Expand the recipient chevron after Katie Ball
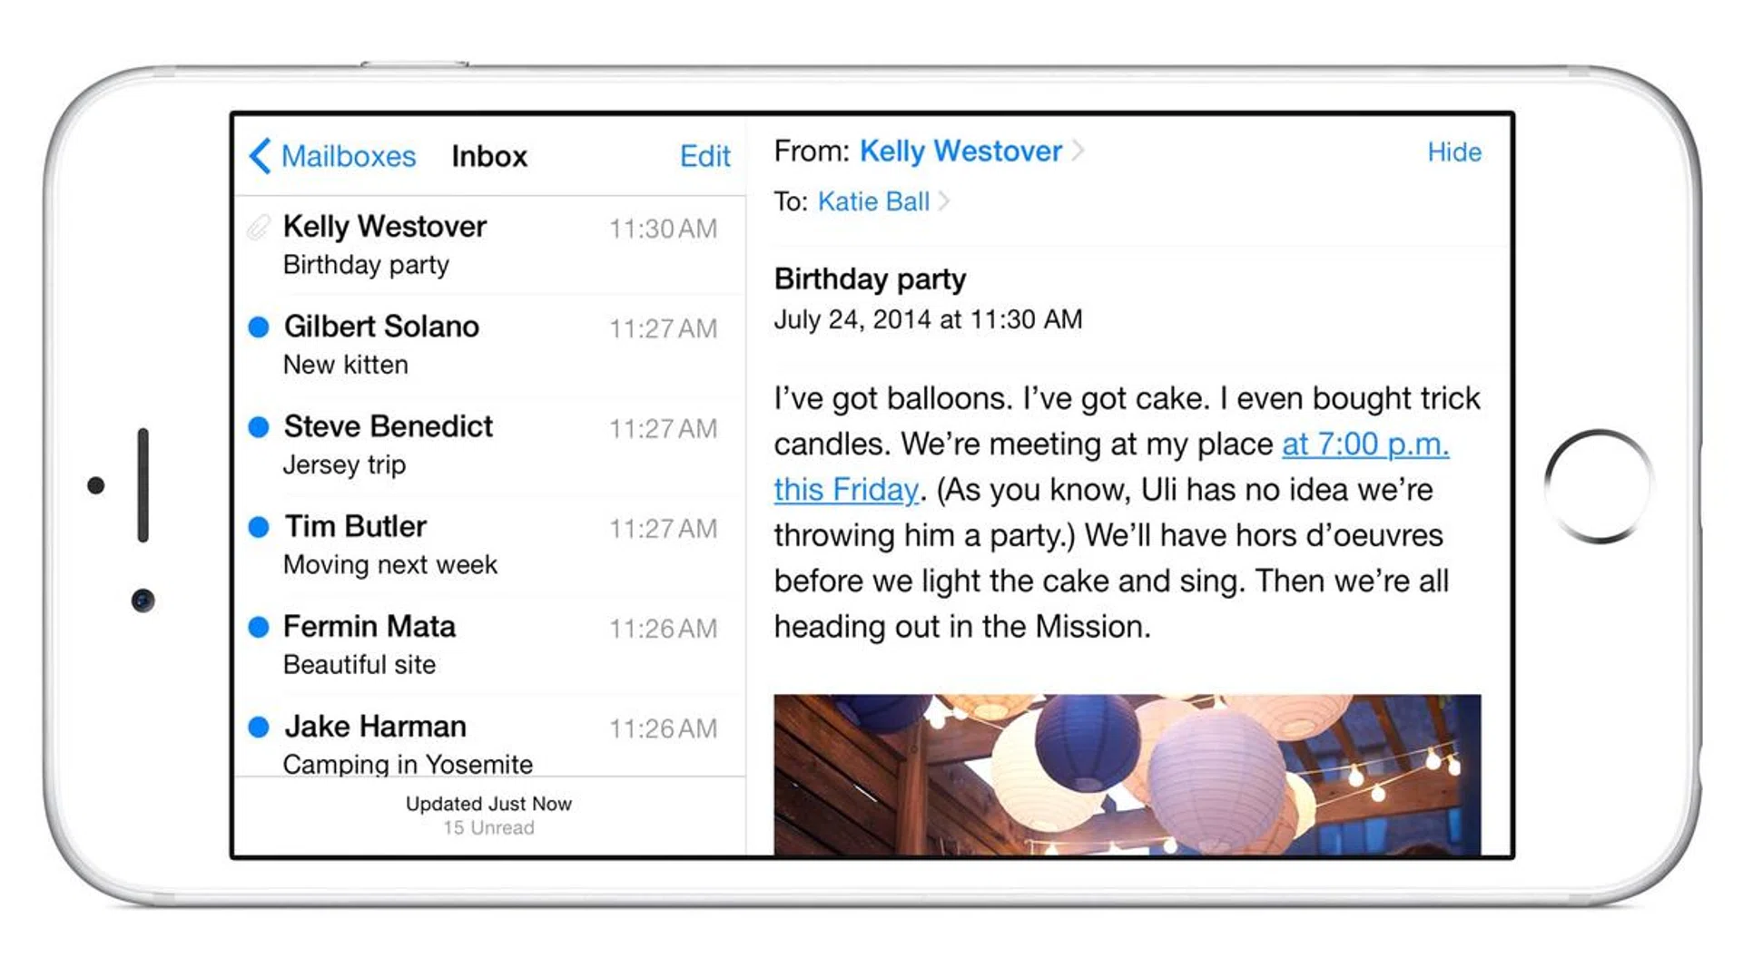 coord(944,200)
